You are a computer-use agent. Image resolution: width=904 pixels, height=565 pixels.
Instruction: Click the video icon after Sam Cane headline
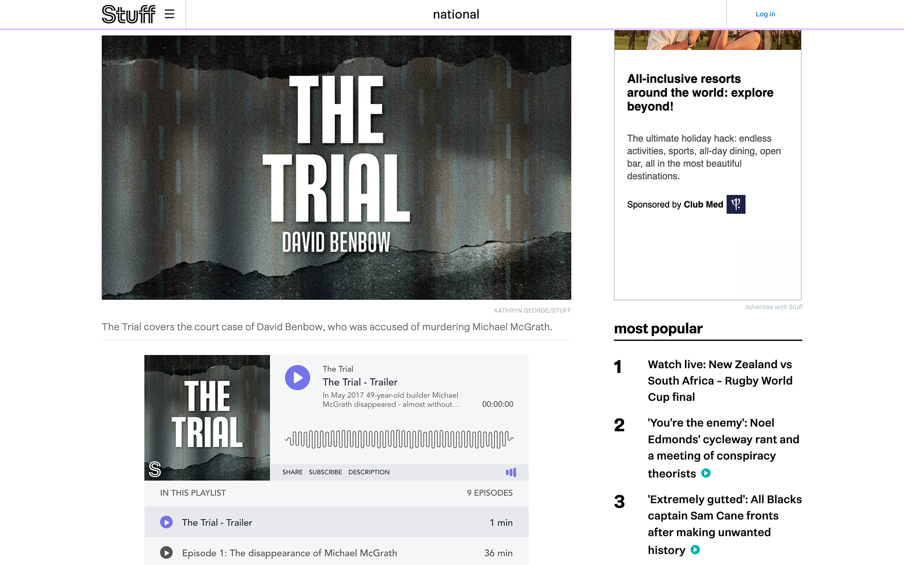point(695,549)
